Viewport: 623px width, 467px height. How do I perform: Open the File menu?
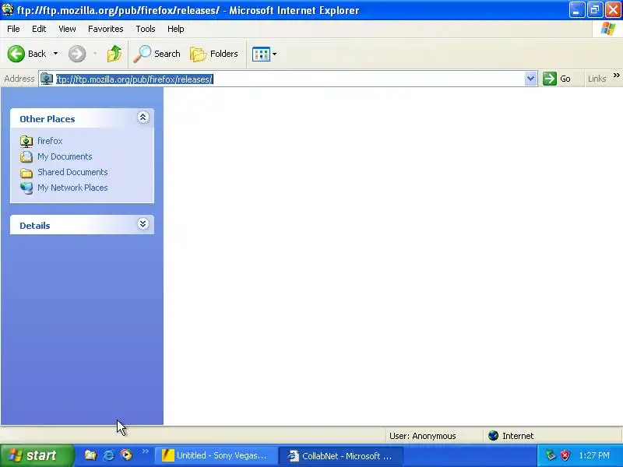(13, 29)
